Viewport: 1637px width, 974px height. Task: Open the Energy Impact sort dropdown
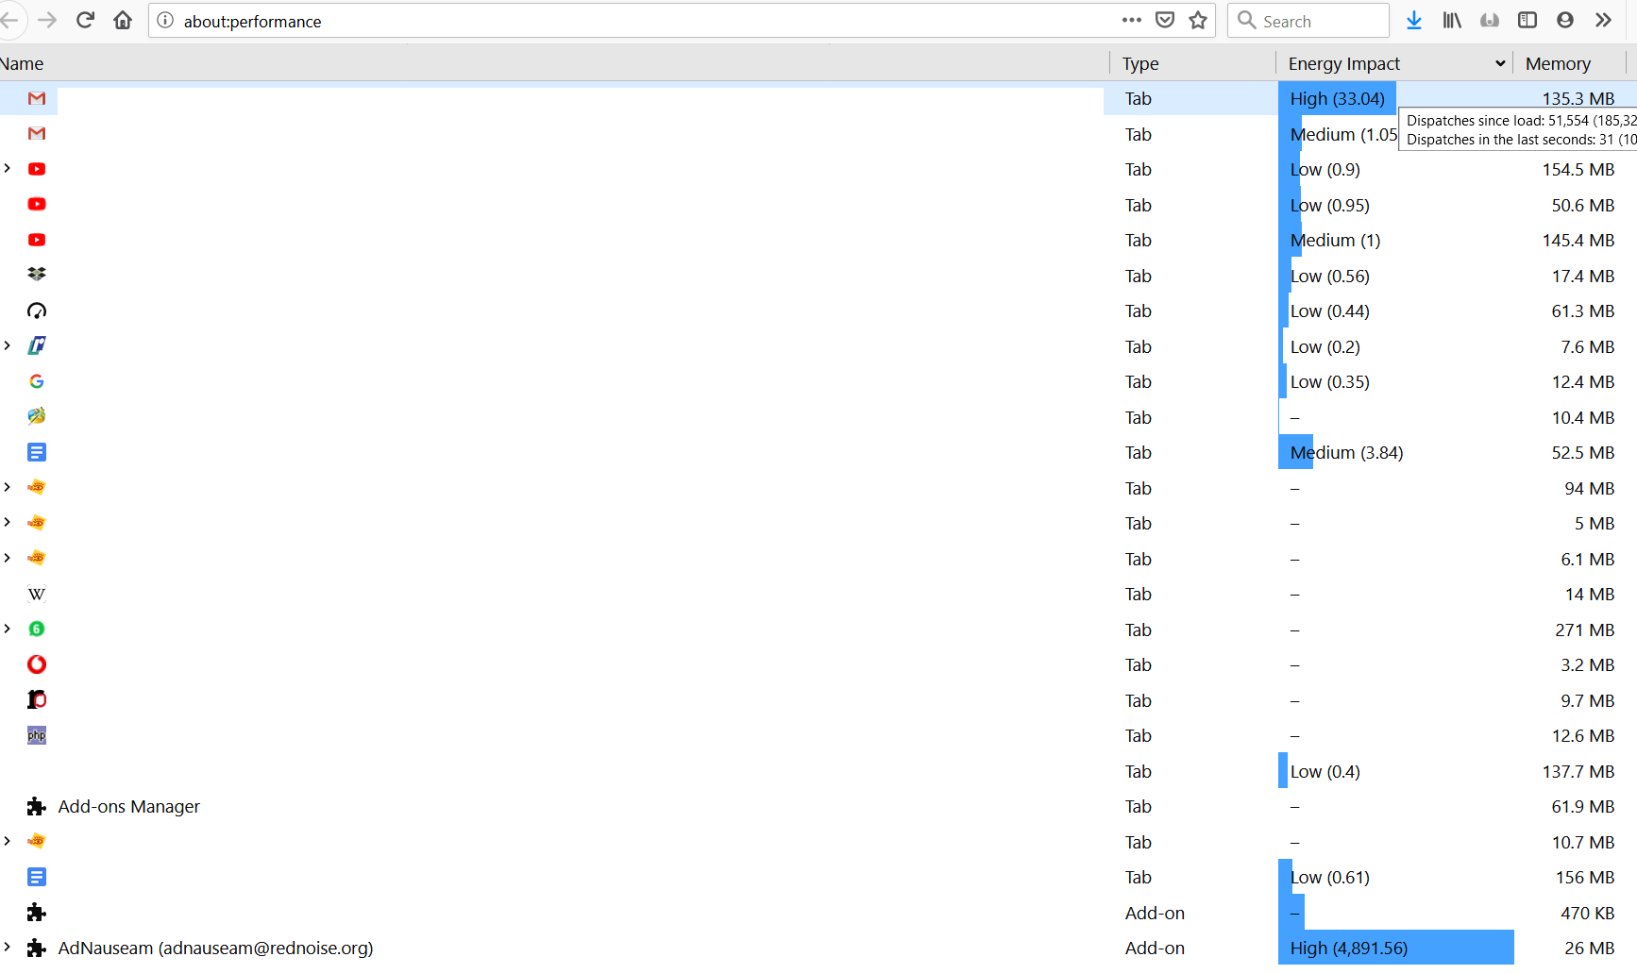pos(1501,62)
